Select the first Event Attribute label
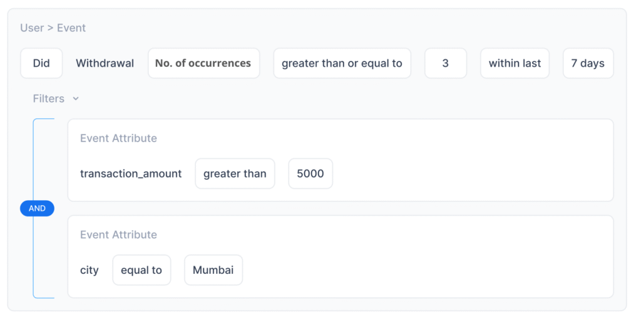 [x=118, y=138]
